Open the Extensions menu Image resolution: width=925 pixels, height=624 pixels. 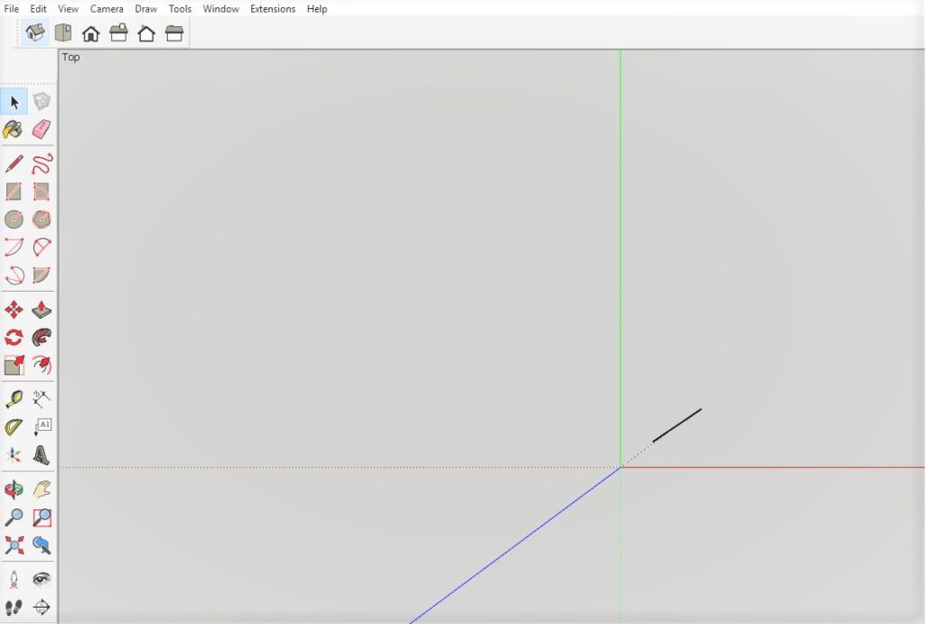(x=275, y=8)
